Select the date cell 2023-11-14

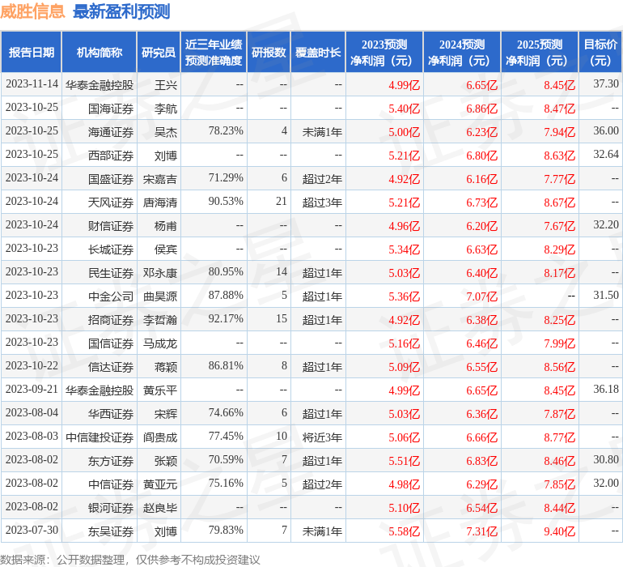coord(32,84)
